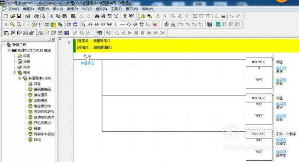Click the Save floppy disk icon
The width and height of the screenshot is (299, 162).
click(x=19, y=16)
